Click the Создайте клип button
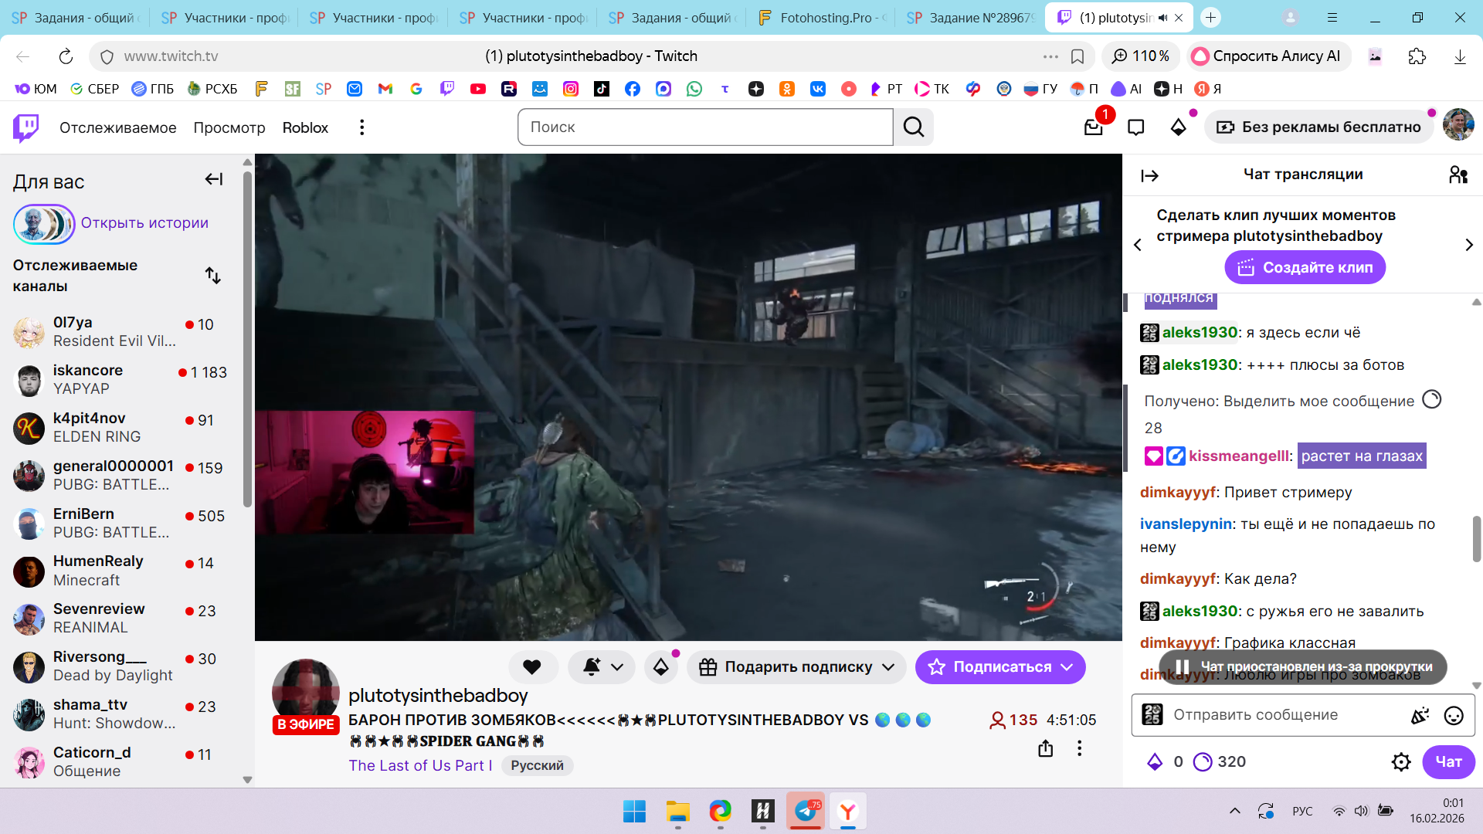The image size is (1483, 834). pos(1305,268)
